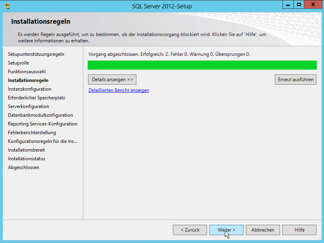The image size is (324, 243).
Task: Maximize the setup window
Action: [299, 4]
